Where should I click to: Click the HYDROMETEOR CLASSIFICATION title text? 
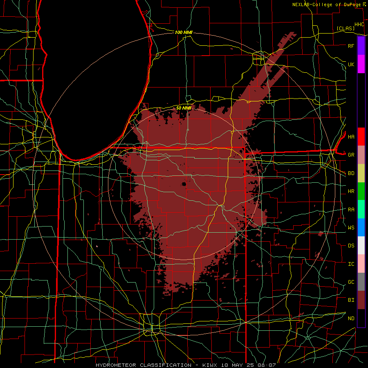144,365
